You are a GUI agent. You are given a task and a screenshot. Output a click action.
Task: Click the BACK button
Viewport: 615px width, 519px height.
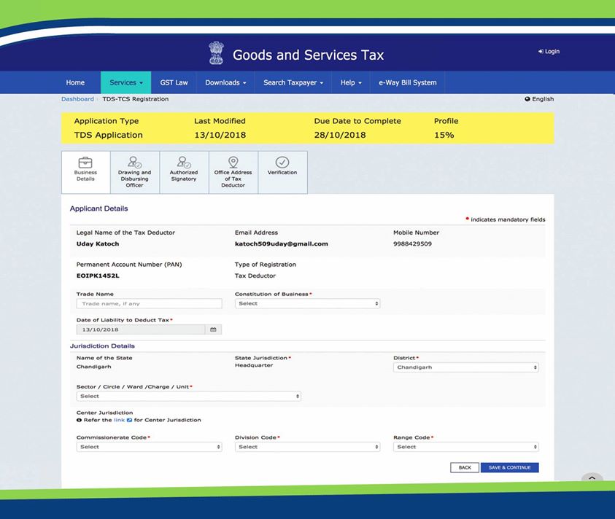pyautogui.click(x=465, y=468)
